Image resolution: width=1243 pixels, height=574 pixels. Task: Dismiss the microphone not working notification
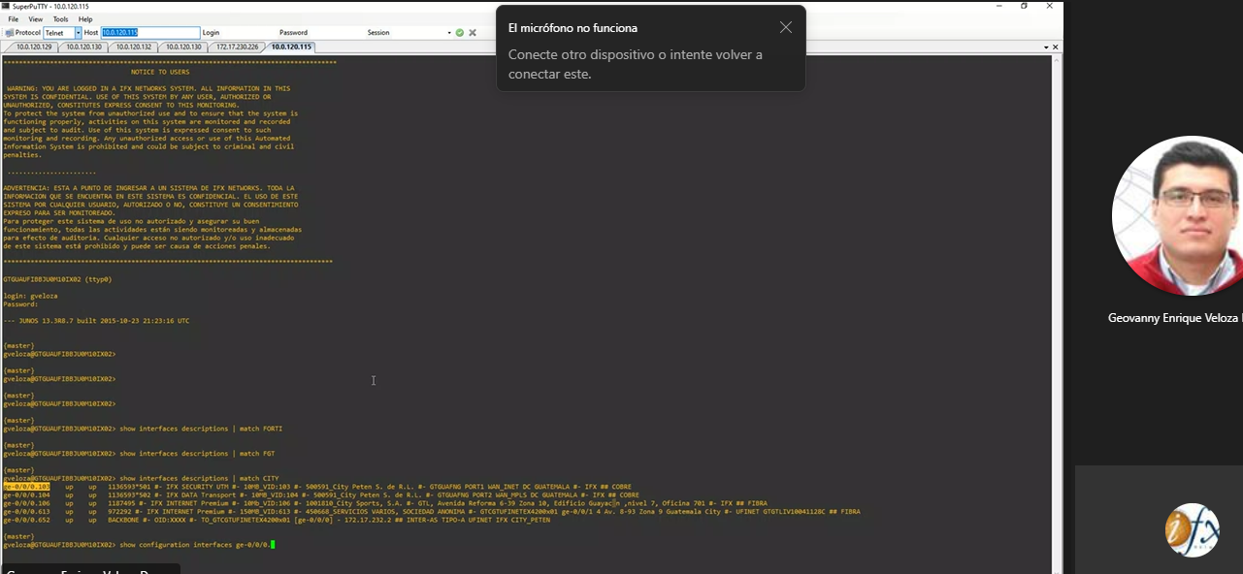click(x=786, y=28)
